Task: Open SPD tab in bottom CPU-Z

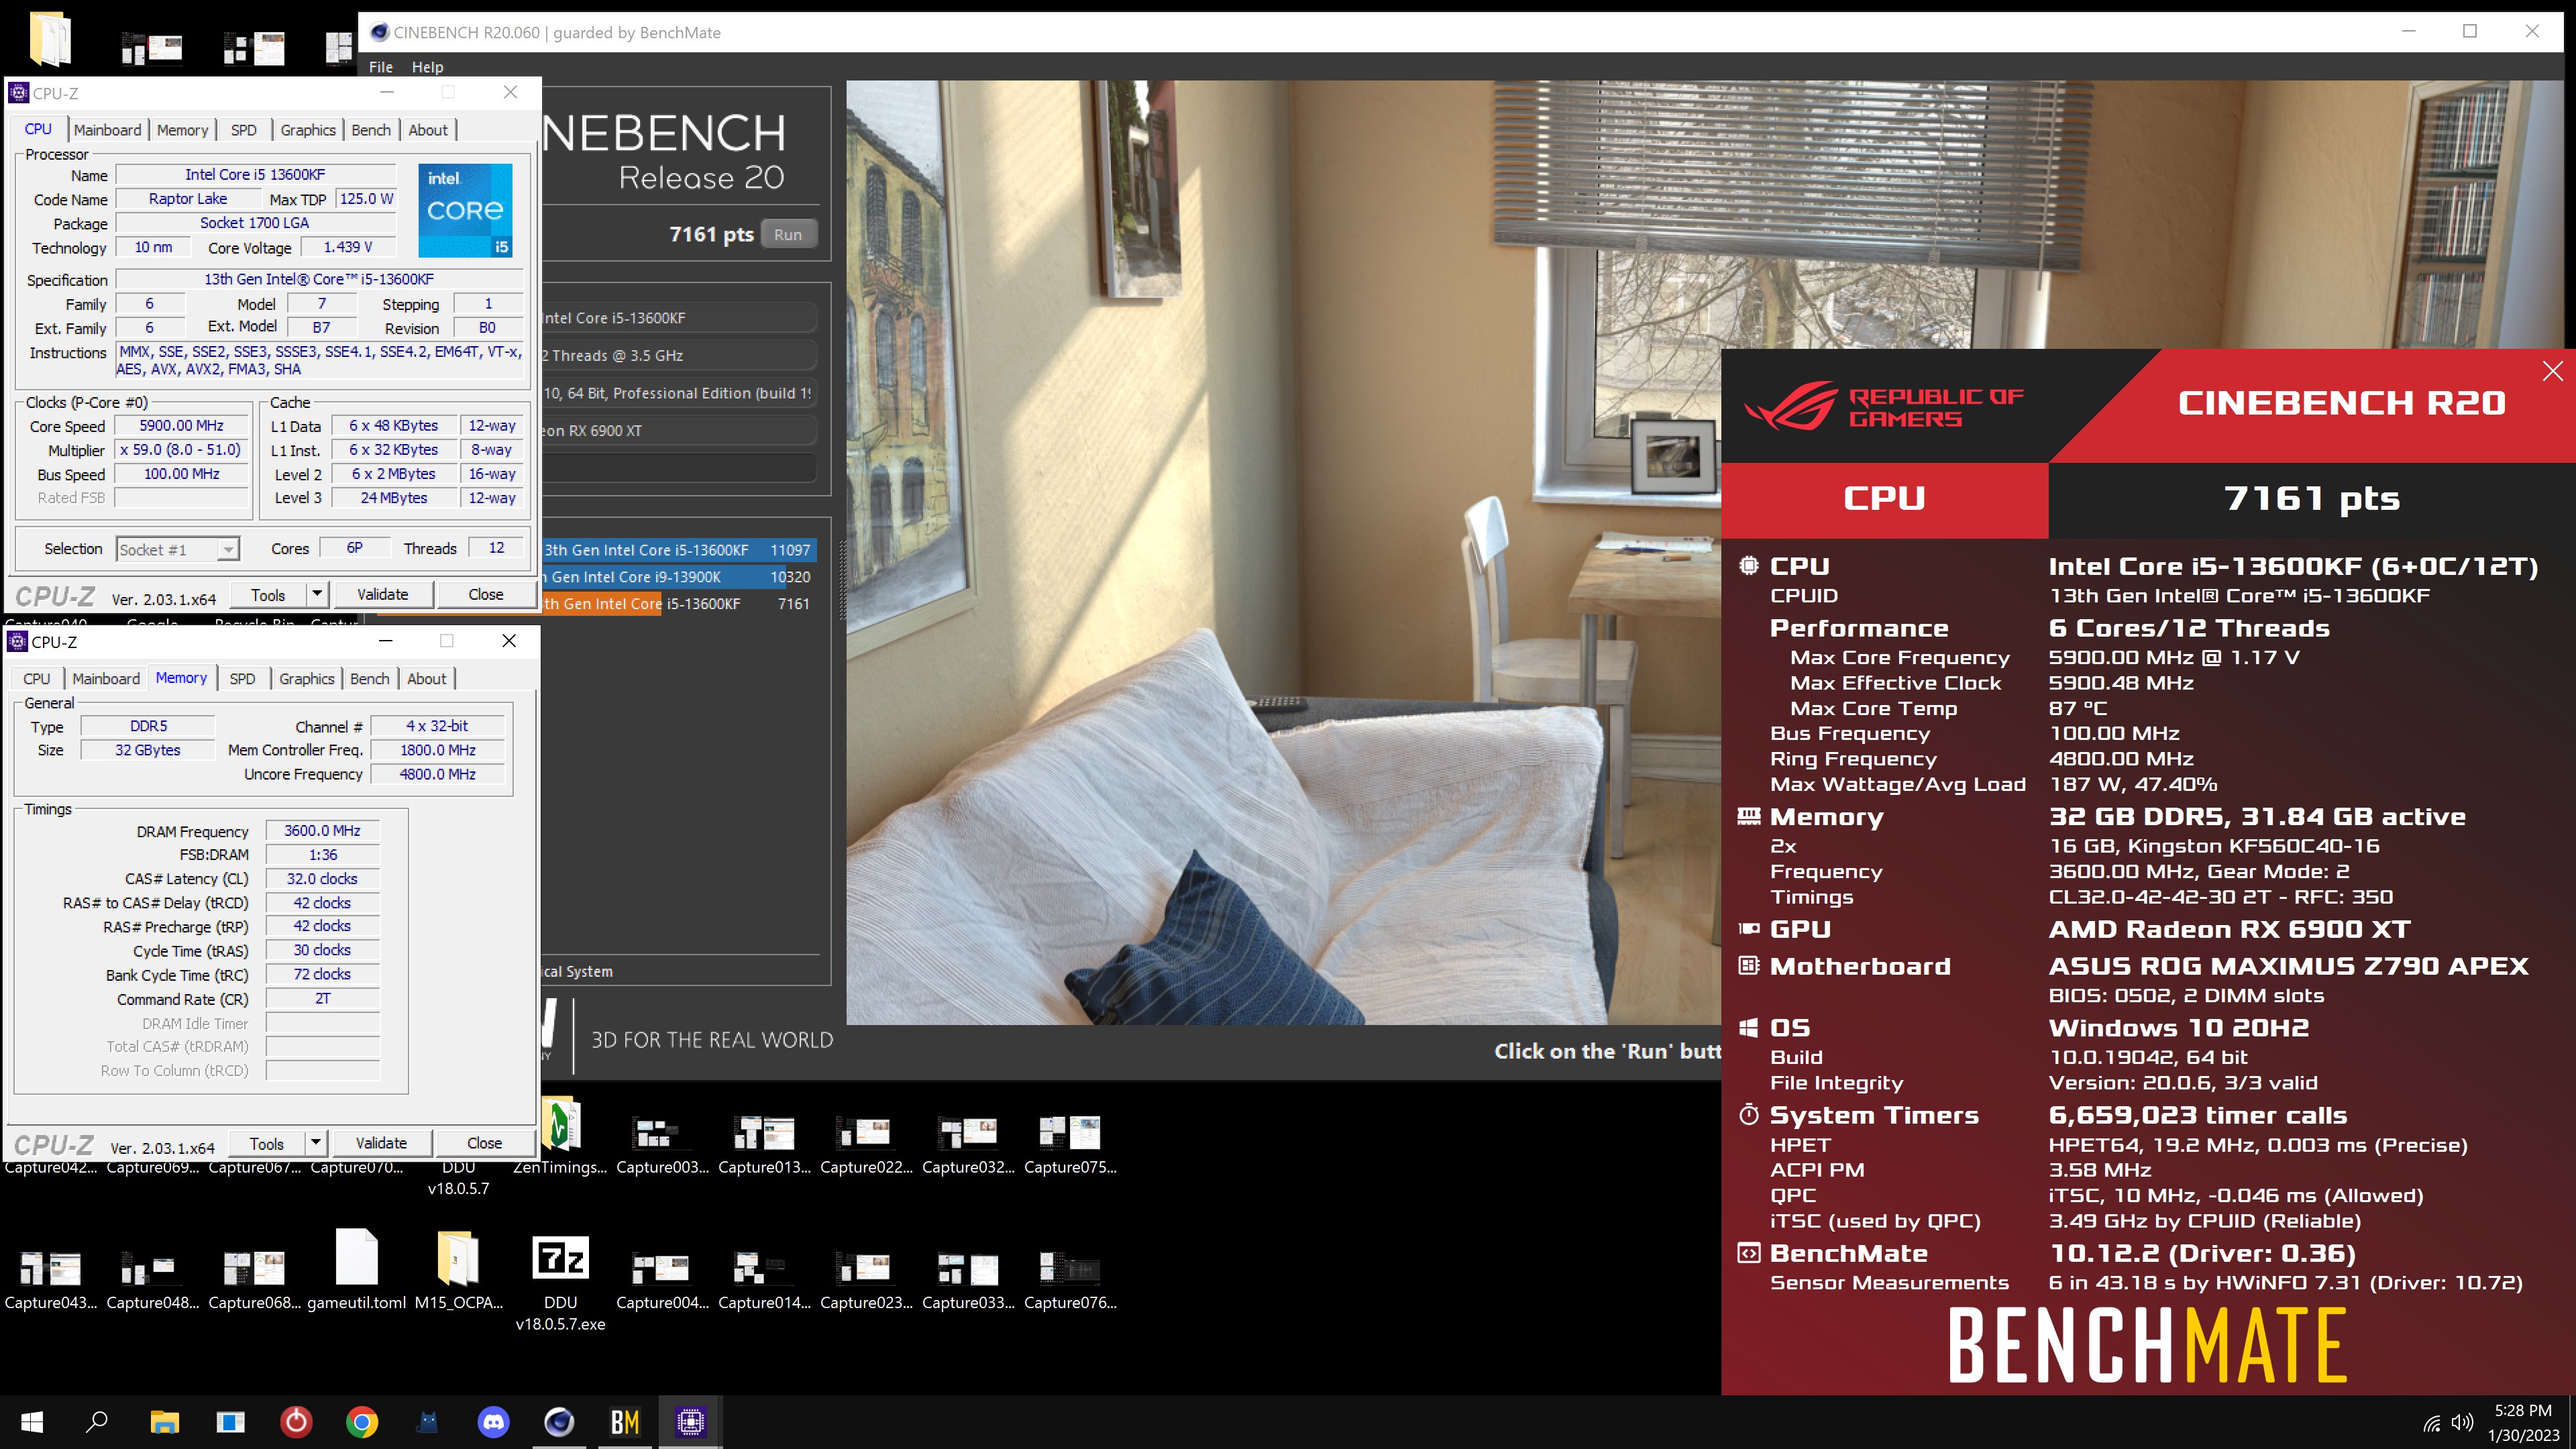Action: click(x=242, y=678)
